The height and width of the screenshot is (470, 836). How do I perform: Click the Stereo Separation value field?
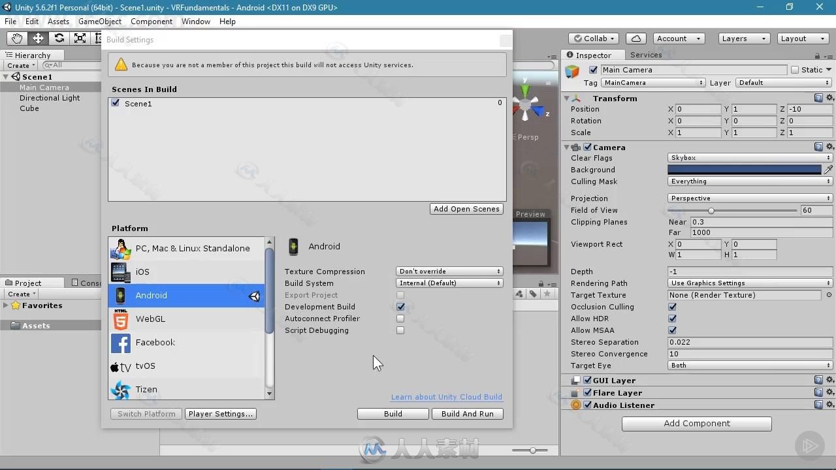point(750,342)
